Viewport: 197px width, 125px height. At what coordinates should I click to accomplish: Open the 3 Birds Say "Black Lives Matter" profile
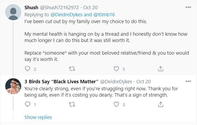(61, 81)
